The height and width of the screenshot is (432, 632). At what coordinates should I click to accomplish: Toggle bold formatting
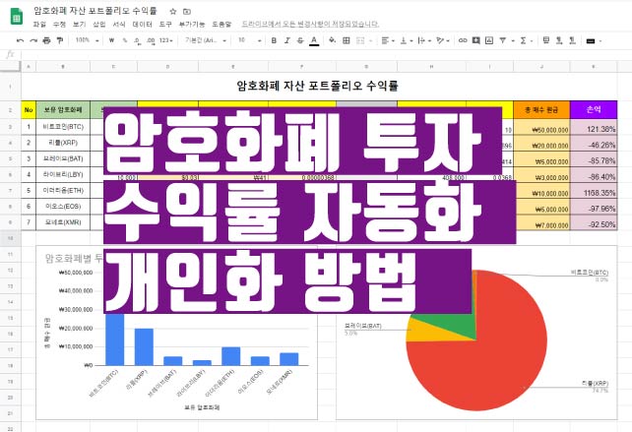point(274,40)
